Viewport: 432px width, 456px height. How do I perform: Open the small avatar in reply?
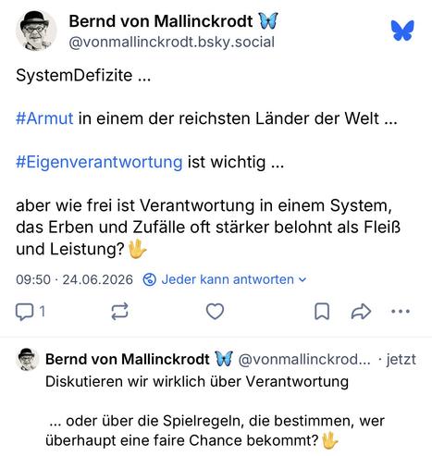pos(28,359)
